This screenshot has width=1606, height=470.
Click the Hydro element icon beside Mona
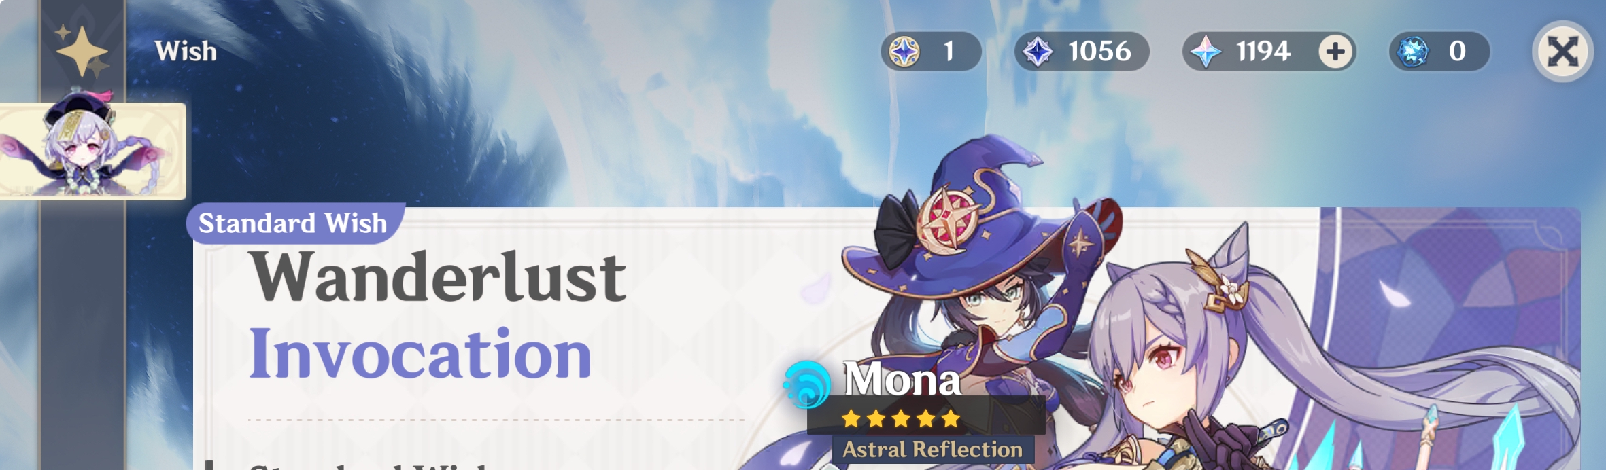click(x=807, y=384)
